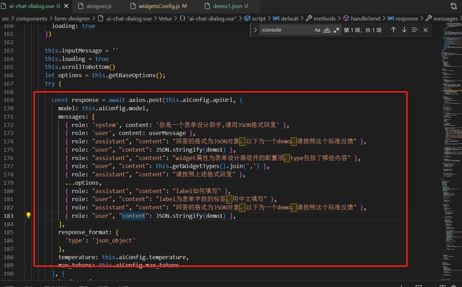
Task: Toggle Match Case (Aa) in find widget
Action: pos(317,30)
